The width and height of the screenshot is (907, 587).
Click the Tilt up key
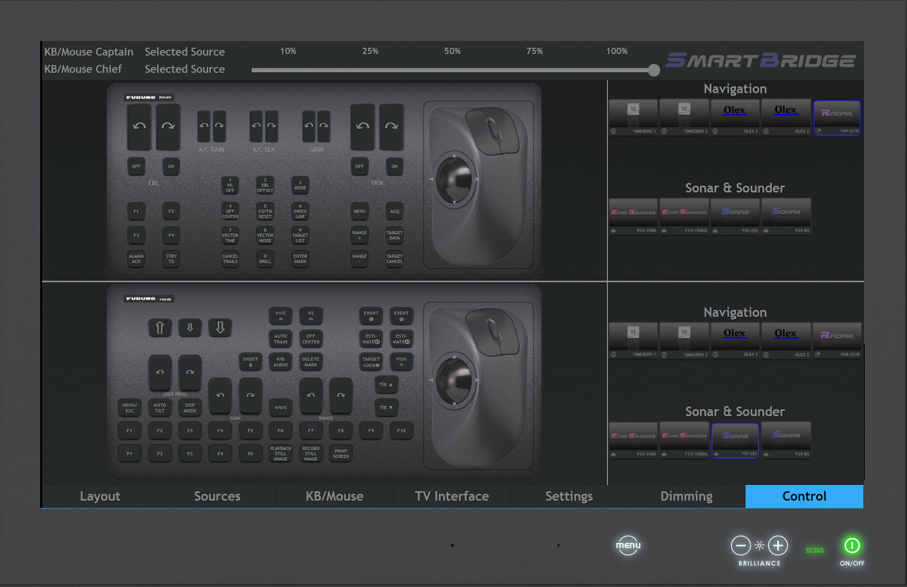[386, 384]
